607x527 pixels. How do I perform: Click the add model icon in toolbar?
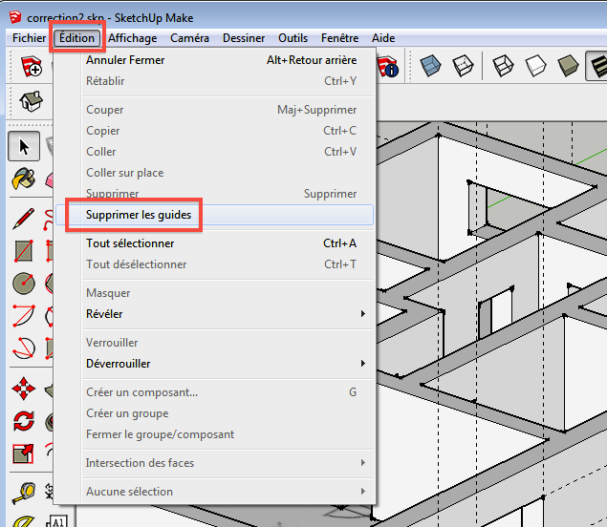pos(31,66)
